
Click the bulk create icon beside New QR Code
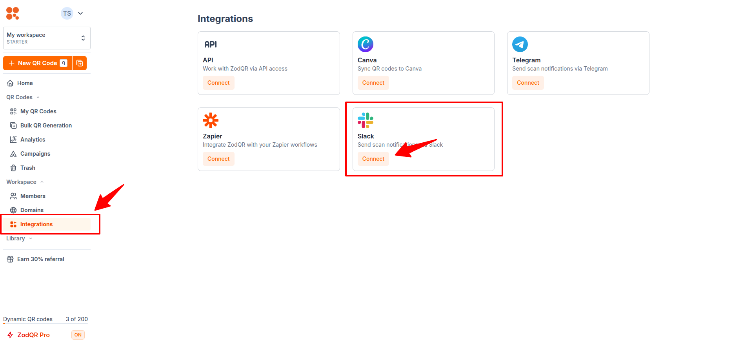(80, 63)
